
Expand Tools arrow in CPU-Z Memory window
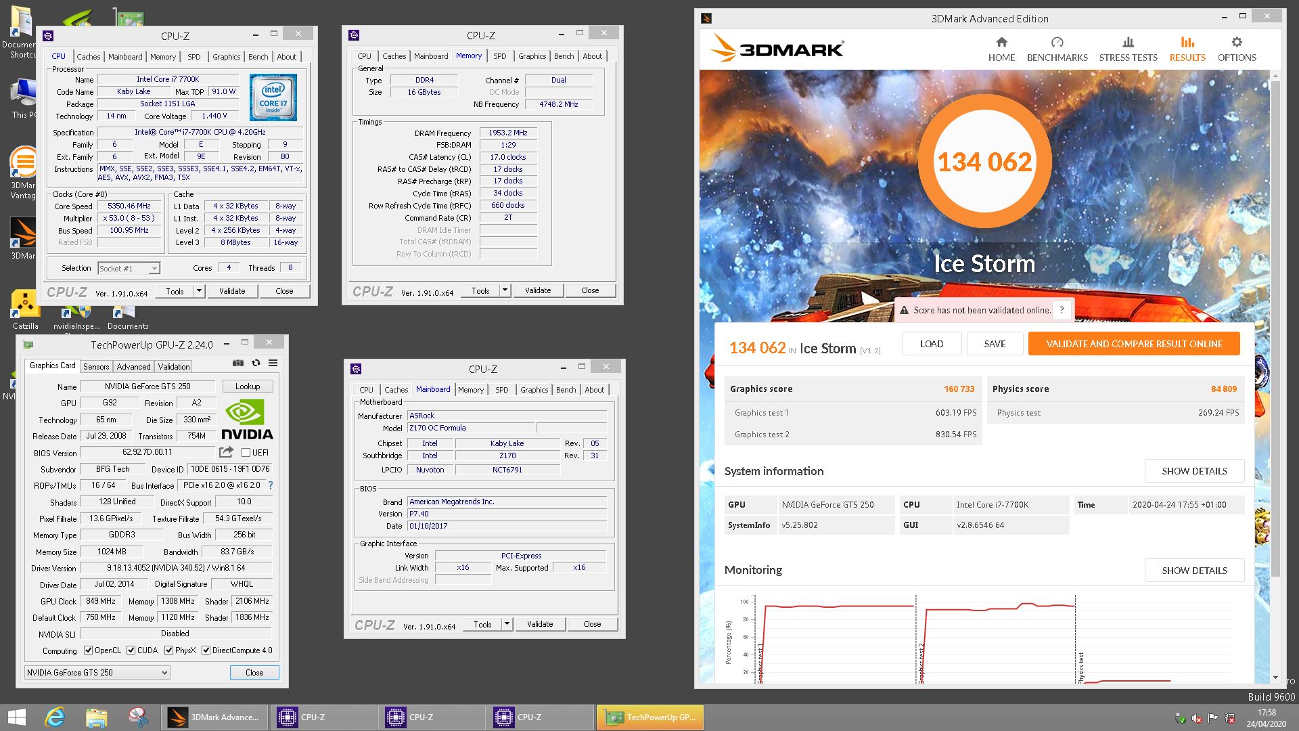click(505, 290)
